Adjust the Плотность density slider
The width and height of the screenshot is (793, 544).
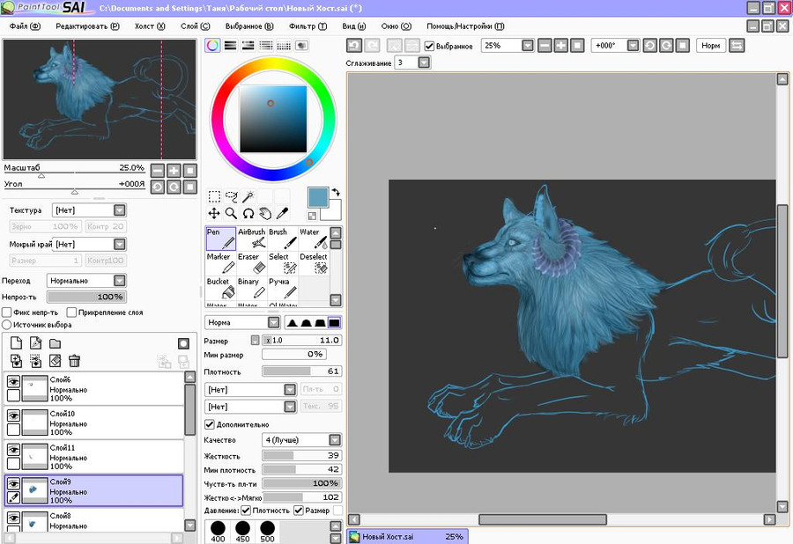click(x=302, y=371)
